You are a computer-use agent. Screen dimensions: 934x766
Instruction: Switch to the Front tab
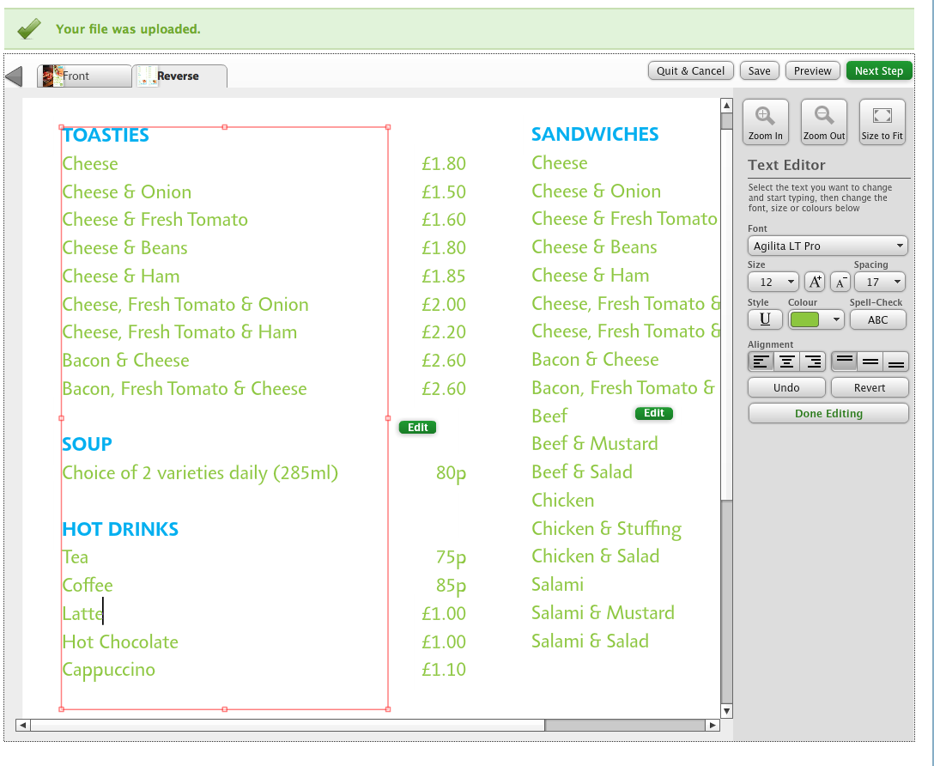pos(83,76)
